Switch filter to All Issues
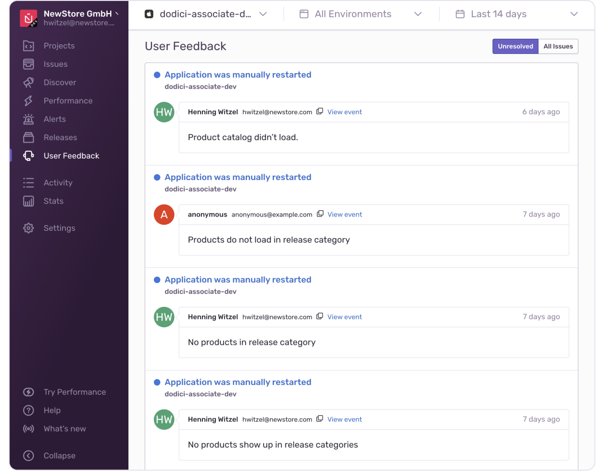 [x=558, y=47]
